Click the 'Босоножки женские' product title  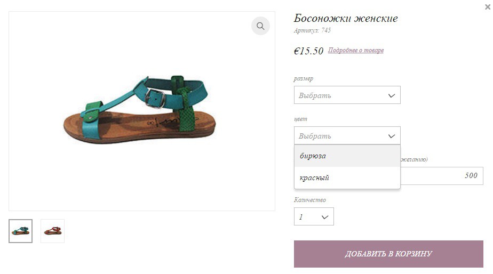click(x=346, y=18)
